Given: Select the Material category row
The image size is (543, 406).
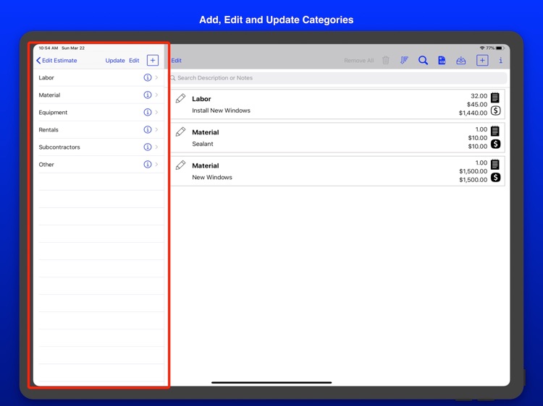Looking at the screenshot, I should tap(99, 95).
